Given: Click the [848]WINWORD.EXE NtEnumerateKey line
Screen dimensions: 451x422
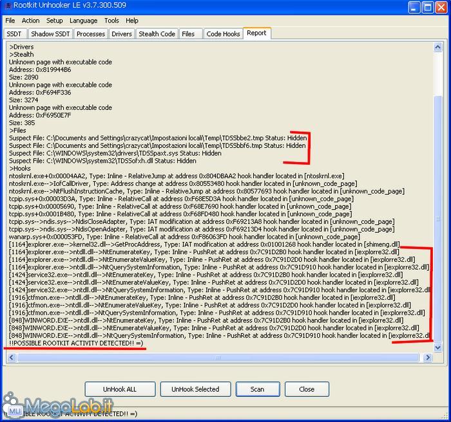Looking at the screenshot, I should (206, 320).
